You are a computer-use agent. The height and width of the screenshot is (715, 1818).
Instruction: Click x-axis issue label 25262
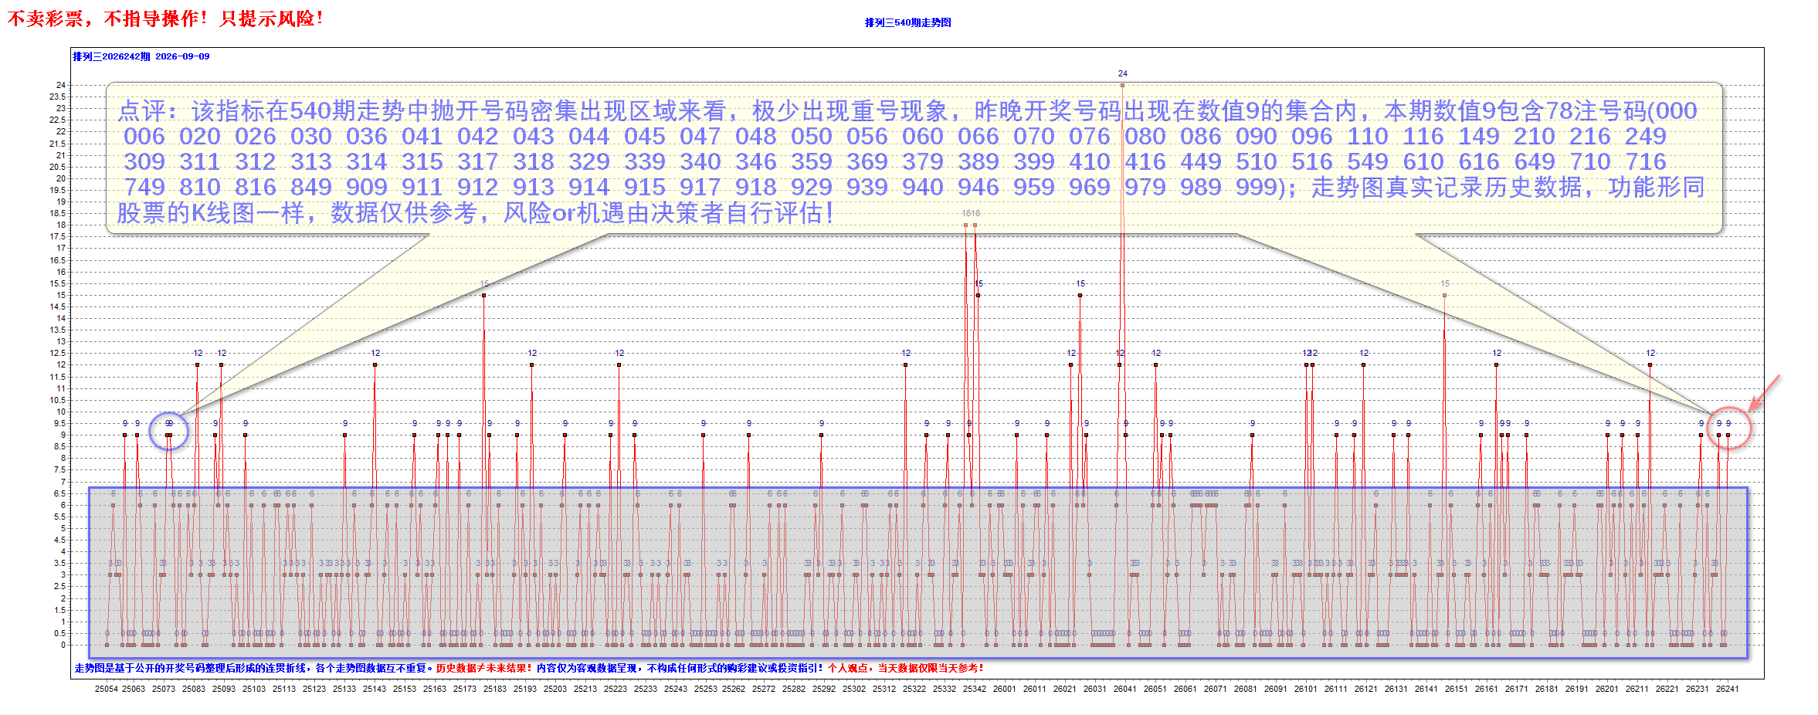coord(734,689)
